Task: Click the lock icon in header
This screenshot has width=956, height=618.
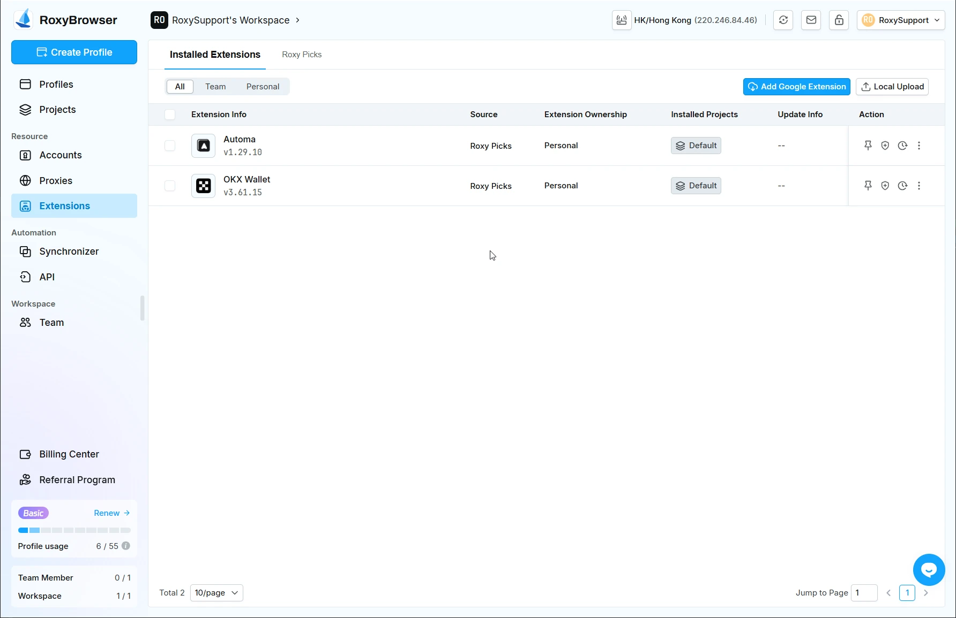Action: tap(839, 20)
